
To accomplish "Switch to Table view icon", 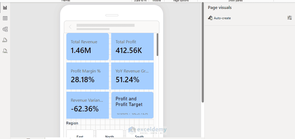I will pyautogui.click(x=5, y=18).
